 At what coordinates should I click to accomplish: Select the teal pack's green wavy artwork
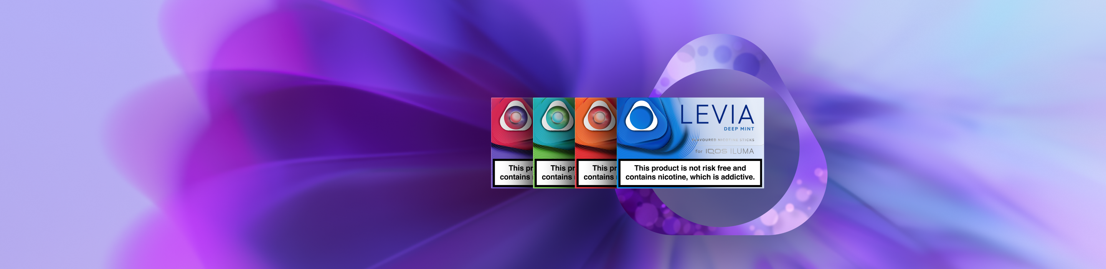point(553,148)
